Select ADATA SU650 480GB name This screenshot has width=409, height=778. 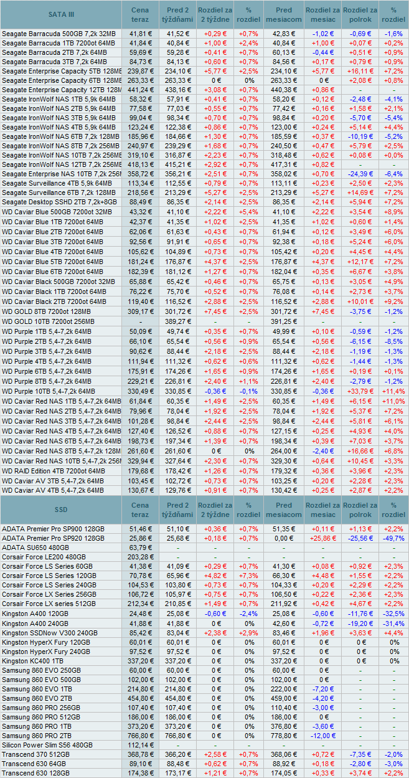pos(37,548)
